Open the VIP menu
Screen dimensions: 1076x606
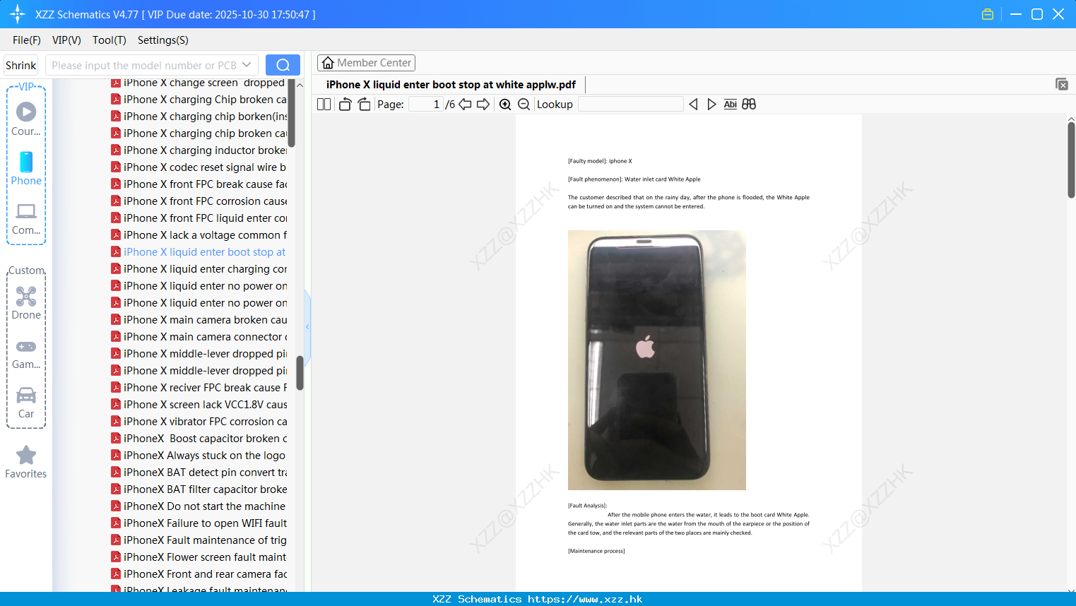[x=66, y=40]
